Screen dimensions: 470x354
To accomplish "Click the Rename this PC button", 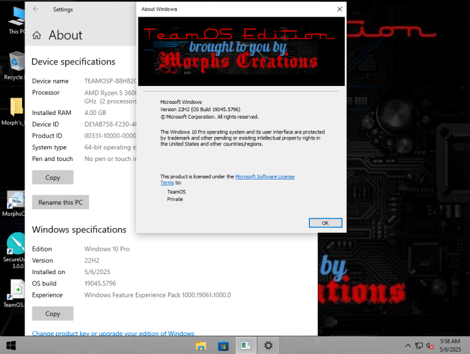I will 61,202.
